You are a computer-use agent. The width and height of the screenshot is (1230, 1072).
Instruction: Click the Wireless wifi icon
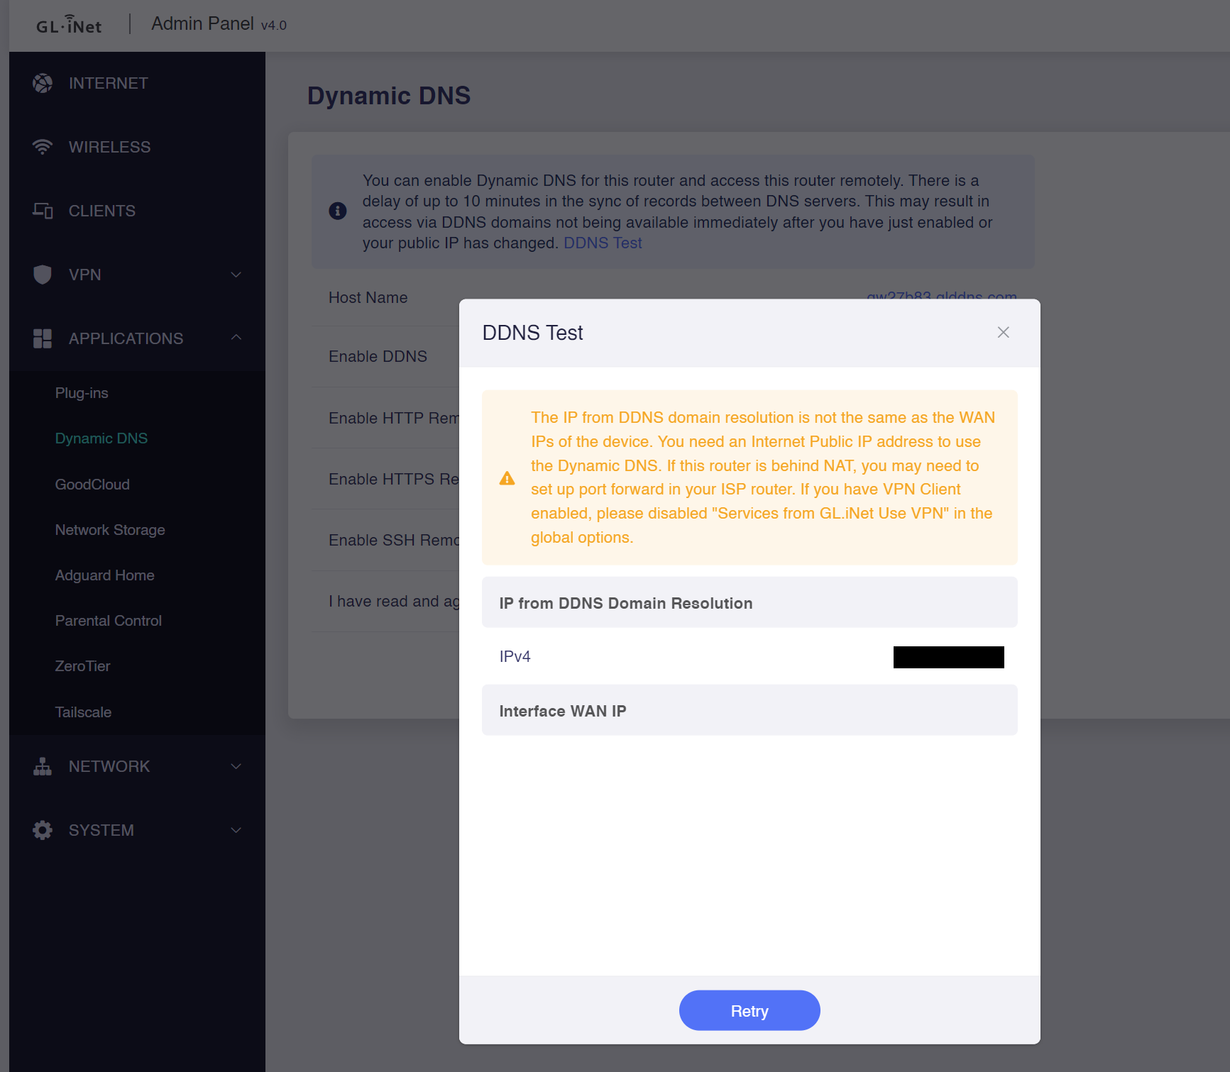pos(43,147)
